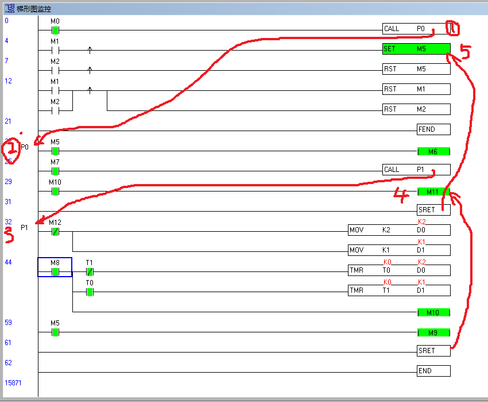Select the RST M2 instruction box
Image resolution: width=488 pixels, height=402 pixels.
coord(416,109)
